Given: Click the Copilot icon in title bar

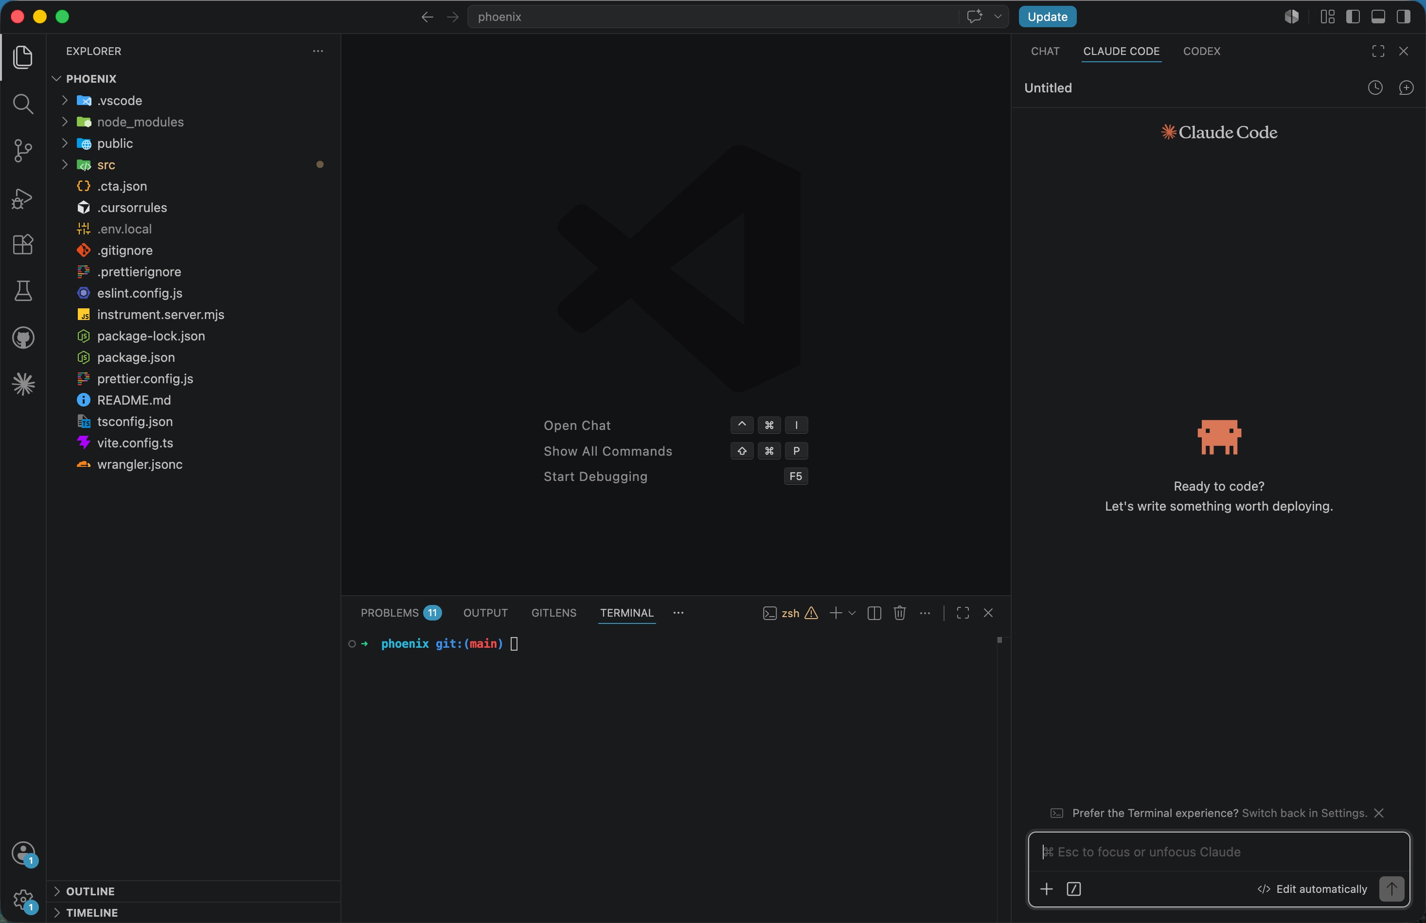Looking at the screenshot, I should click(1291, 16).
